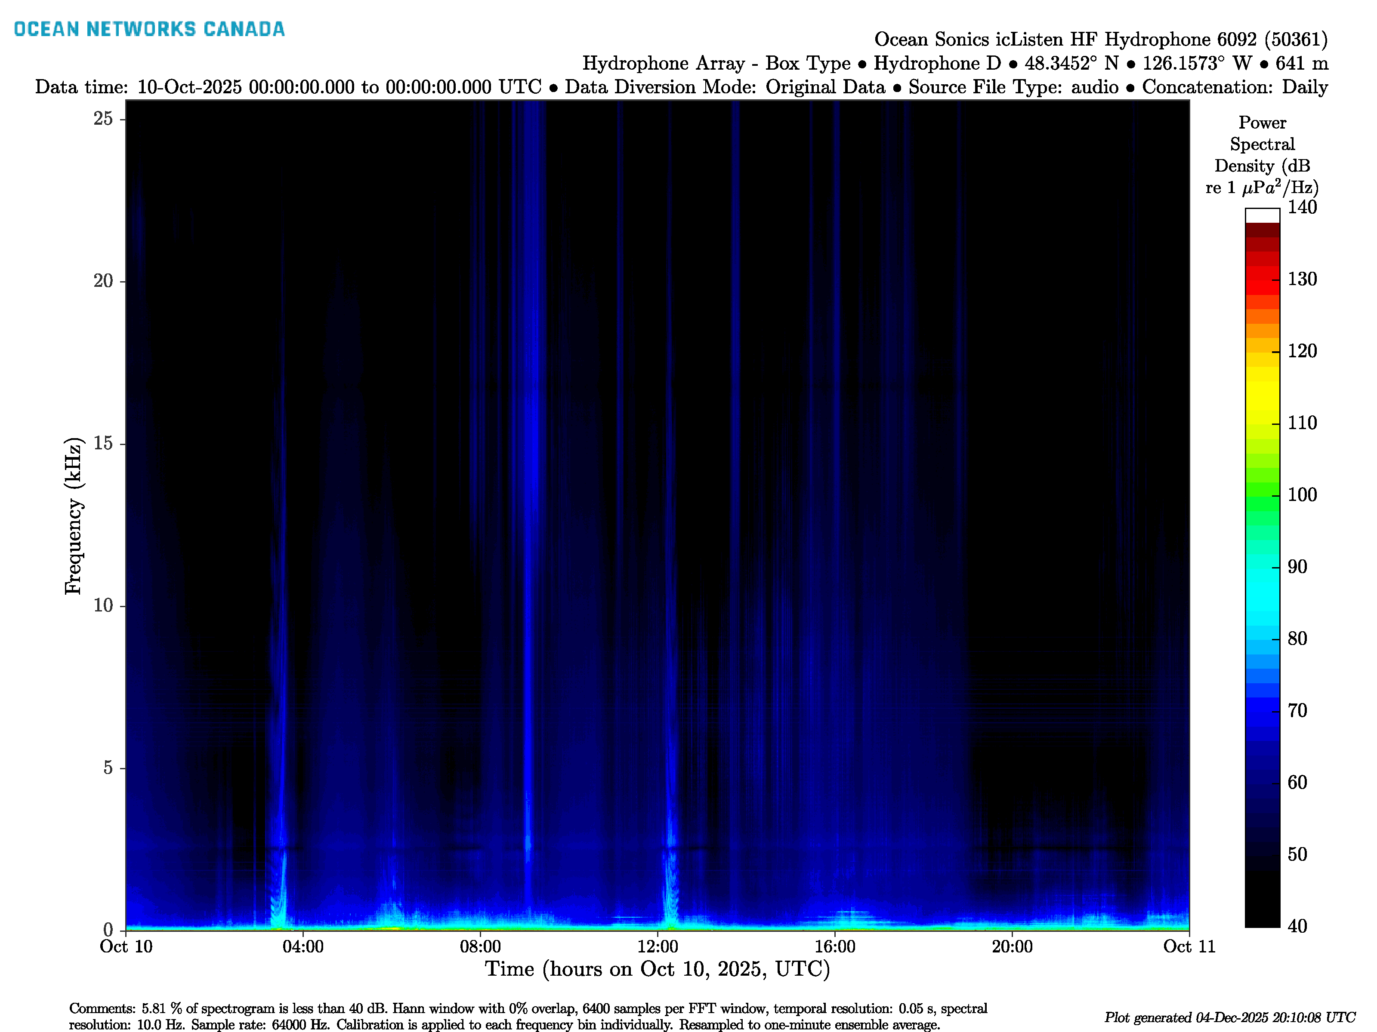Click the 20:00 time axis label

click(x=1012, y=947)
